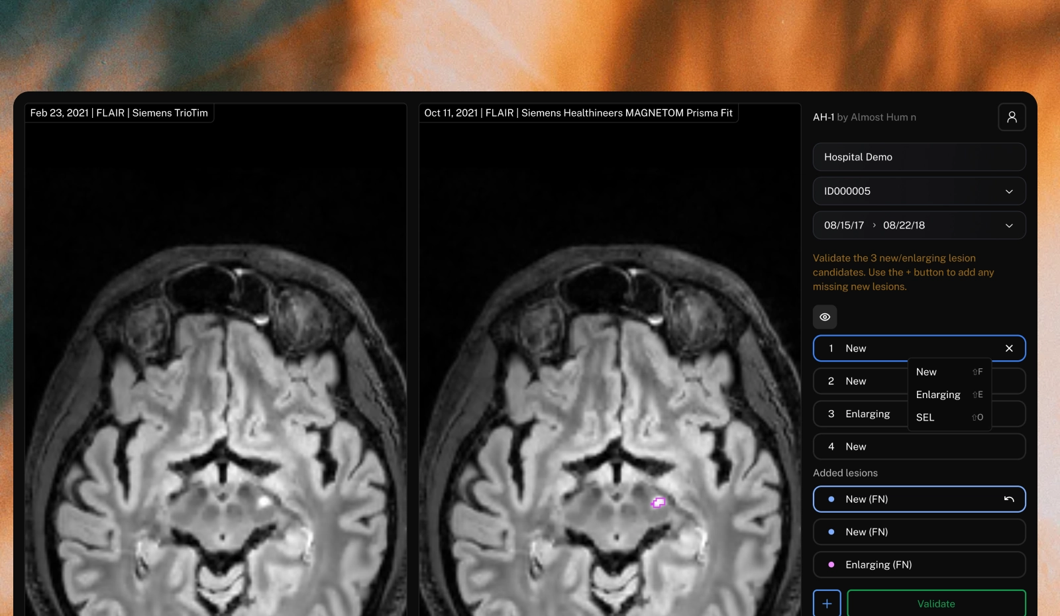Choose Enlarging in the lesion type menu

coord(949,395)
